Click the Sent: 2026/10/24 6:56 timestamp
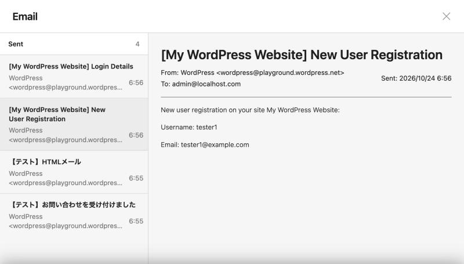 [x=416, y=78]
